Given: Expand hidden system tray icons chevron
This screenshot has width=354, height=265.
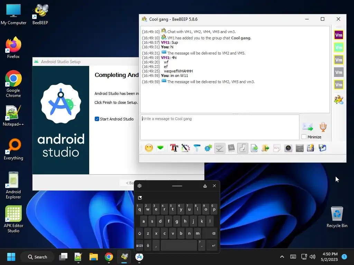Looking at the screenshot, I should click(x=282, y=257).
